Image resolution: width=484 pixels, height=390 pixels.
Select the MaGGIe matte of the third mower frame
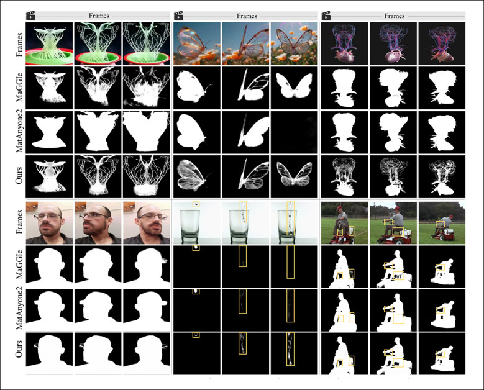442,266
